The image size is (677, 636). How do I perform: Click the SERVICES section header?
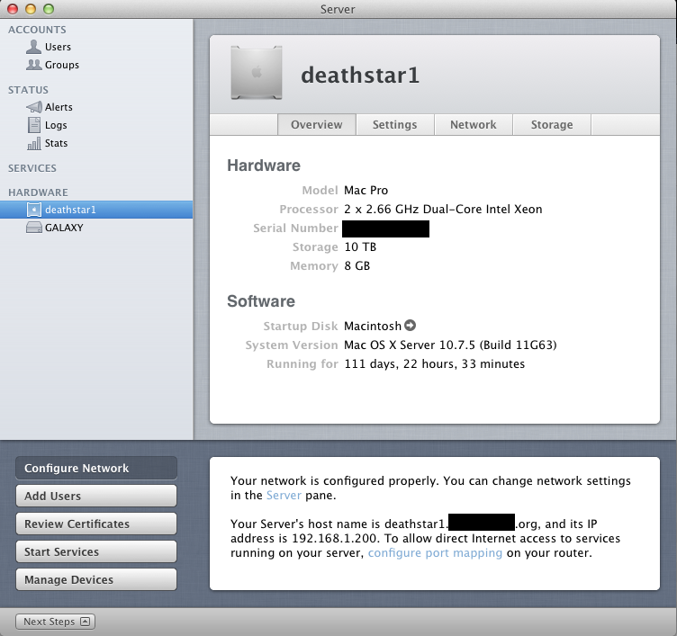32,168
